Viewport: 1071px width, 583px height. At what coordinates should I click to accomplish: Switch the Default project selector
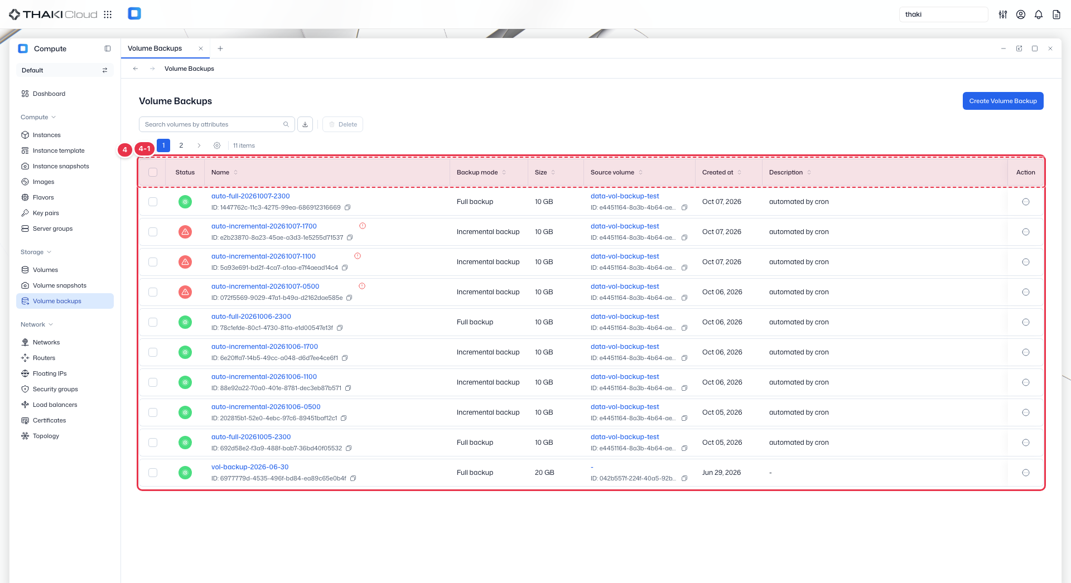tap(65, 70)
